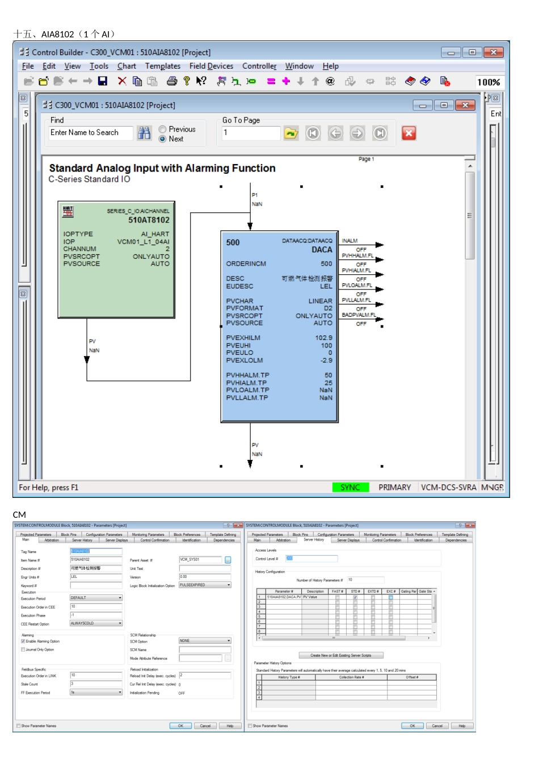539x763 pixels.
Task: Click the magenta plus icon in toolbar
Action: click(286, 81)
